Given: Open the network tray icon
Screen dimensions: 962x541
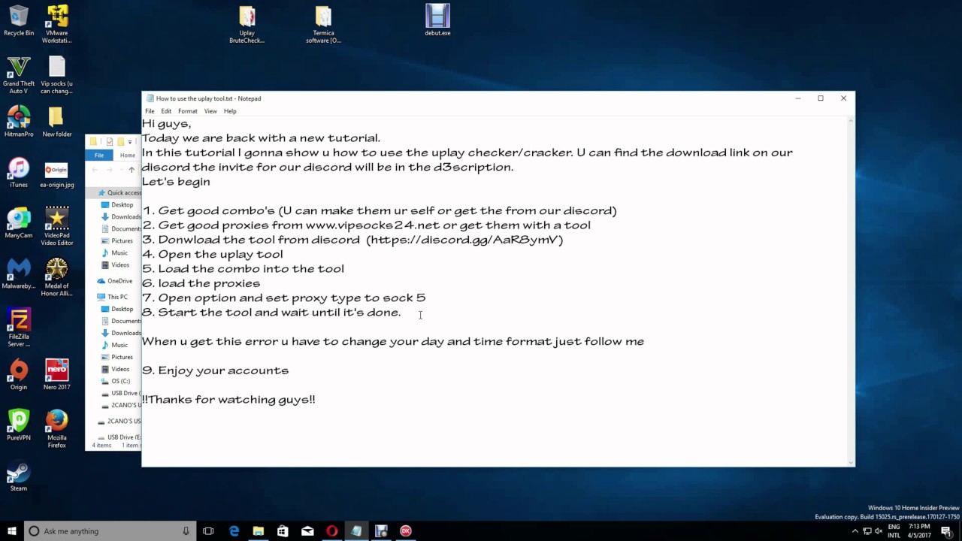Looking at the screenshot, I should coord(867,531).
